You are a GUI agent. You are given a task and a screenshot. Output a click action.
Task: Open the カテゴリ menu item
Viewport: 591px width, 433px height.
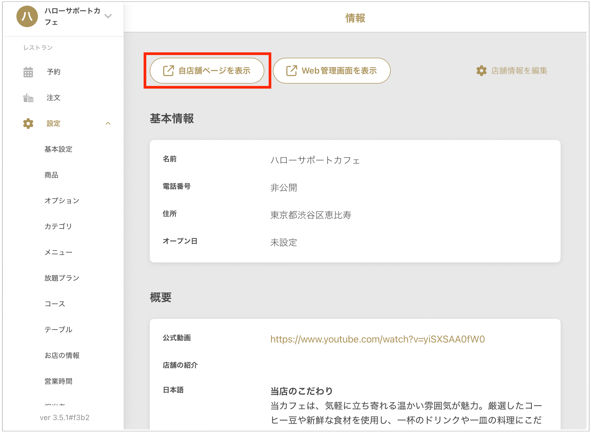pyautogui.click(x=58, y=226)
